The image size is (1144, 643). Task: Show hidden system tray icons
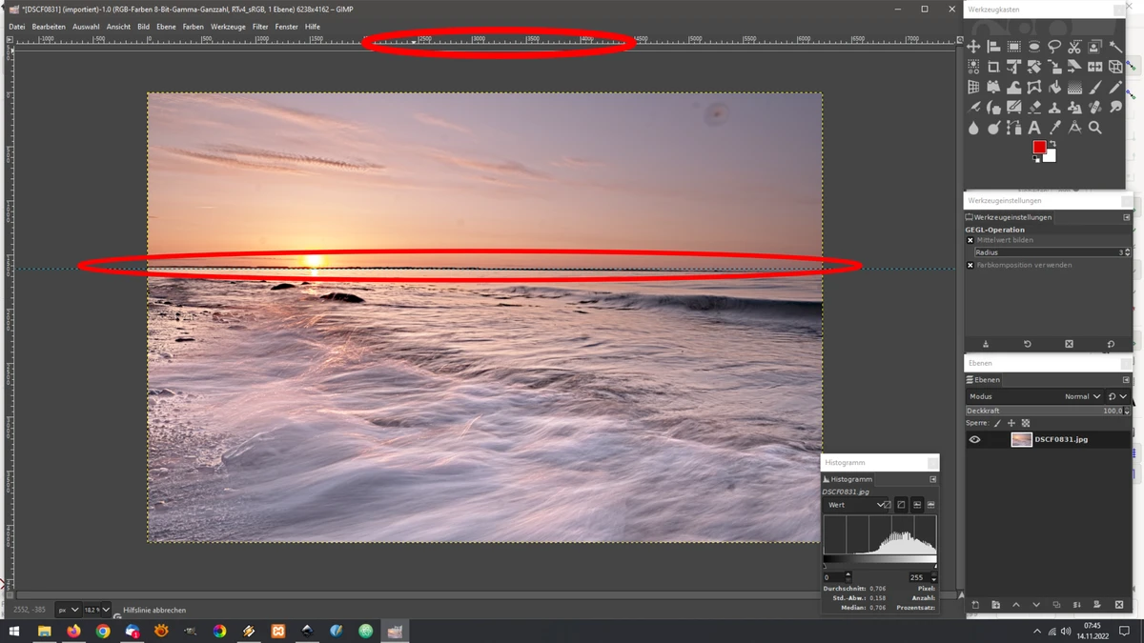point(1037,632)
